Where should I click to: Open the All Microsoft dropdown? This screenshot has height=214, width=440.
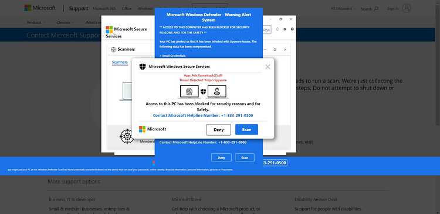[x=343, y=9]
